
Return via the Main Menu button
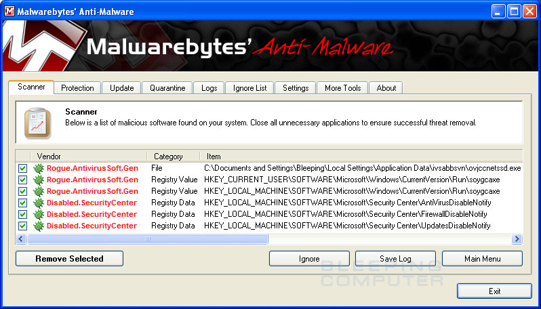(x=482, y=259)
